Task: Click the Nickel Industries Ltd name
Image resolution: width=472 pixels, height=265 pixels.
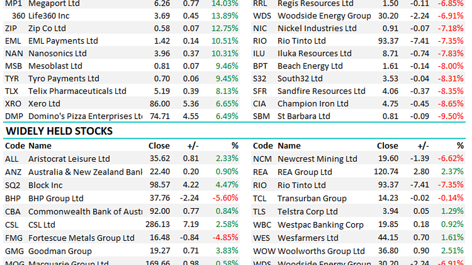Action: 317,28
